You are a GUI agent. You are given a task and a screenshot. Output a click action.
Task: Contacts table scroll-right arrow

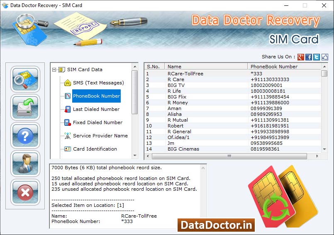317,156
